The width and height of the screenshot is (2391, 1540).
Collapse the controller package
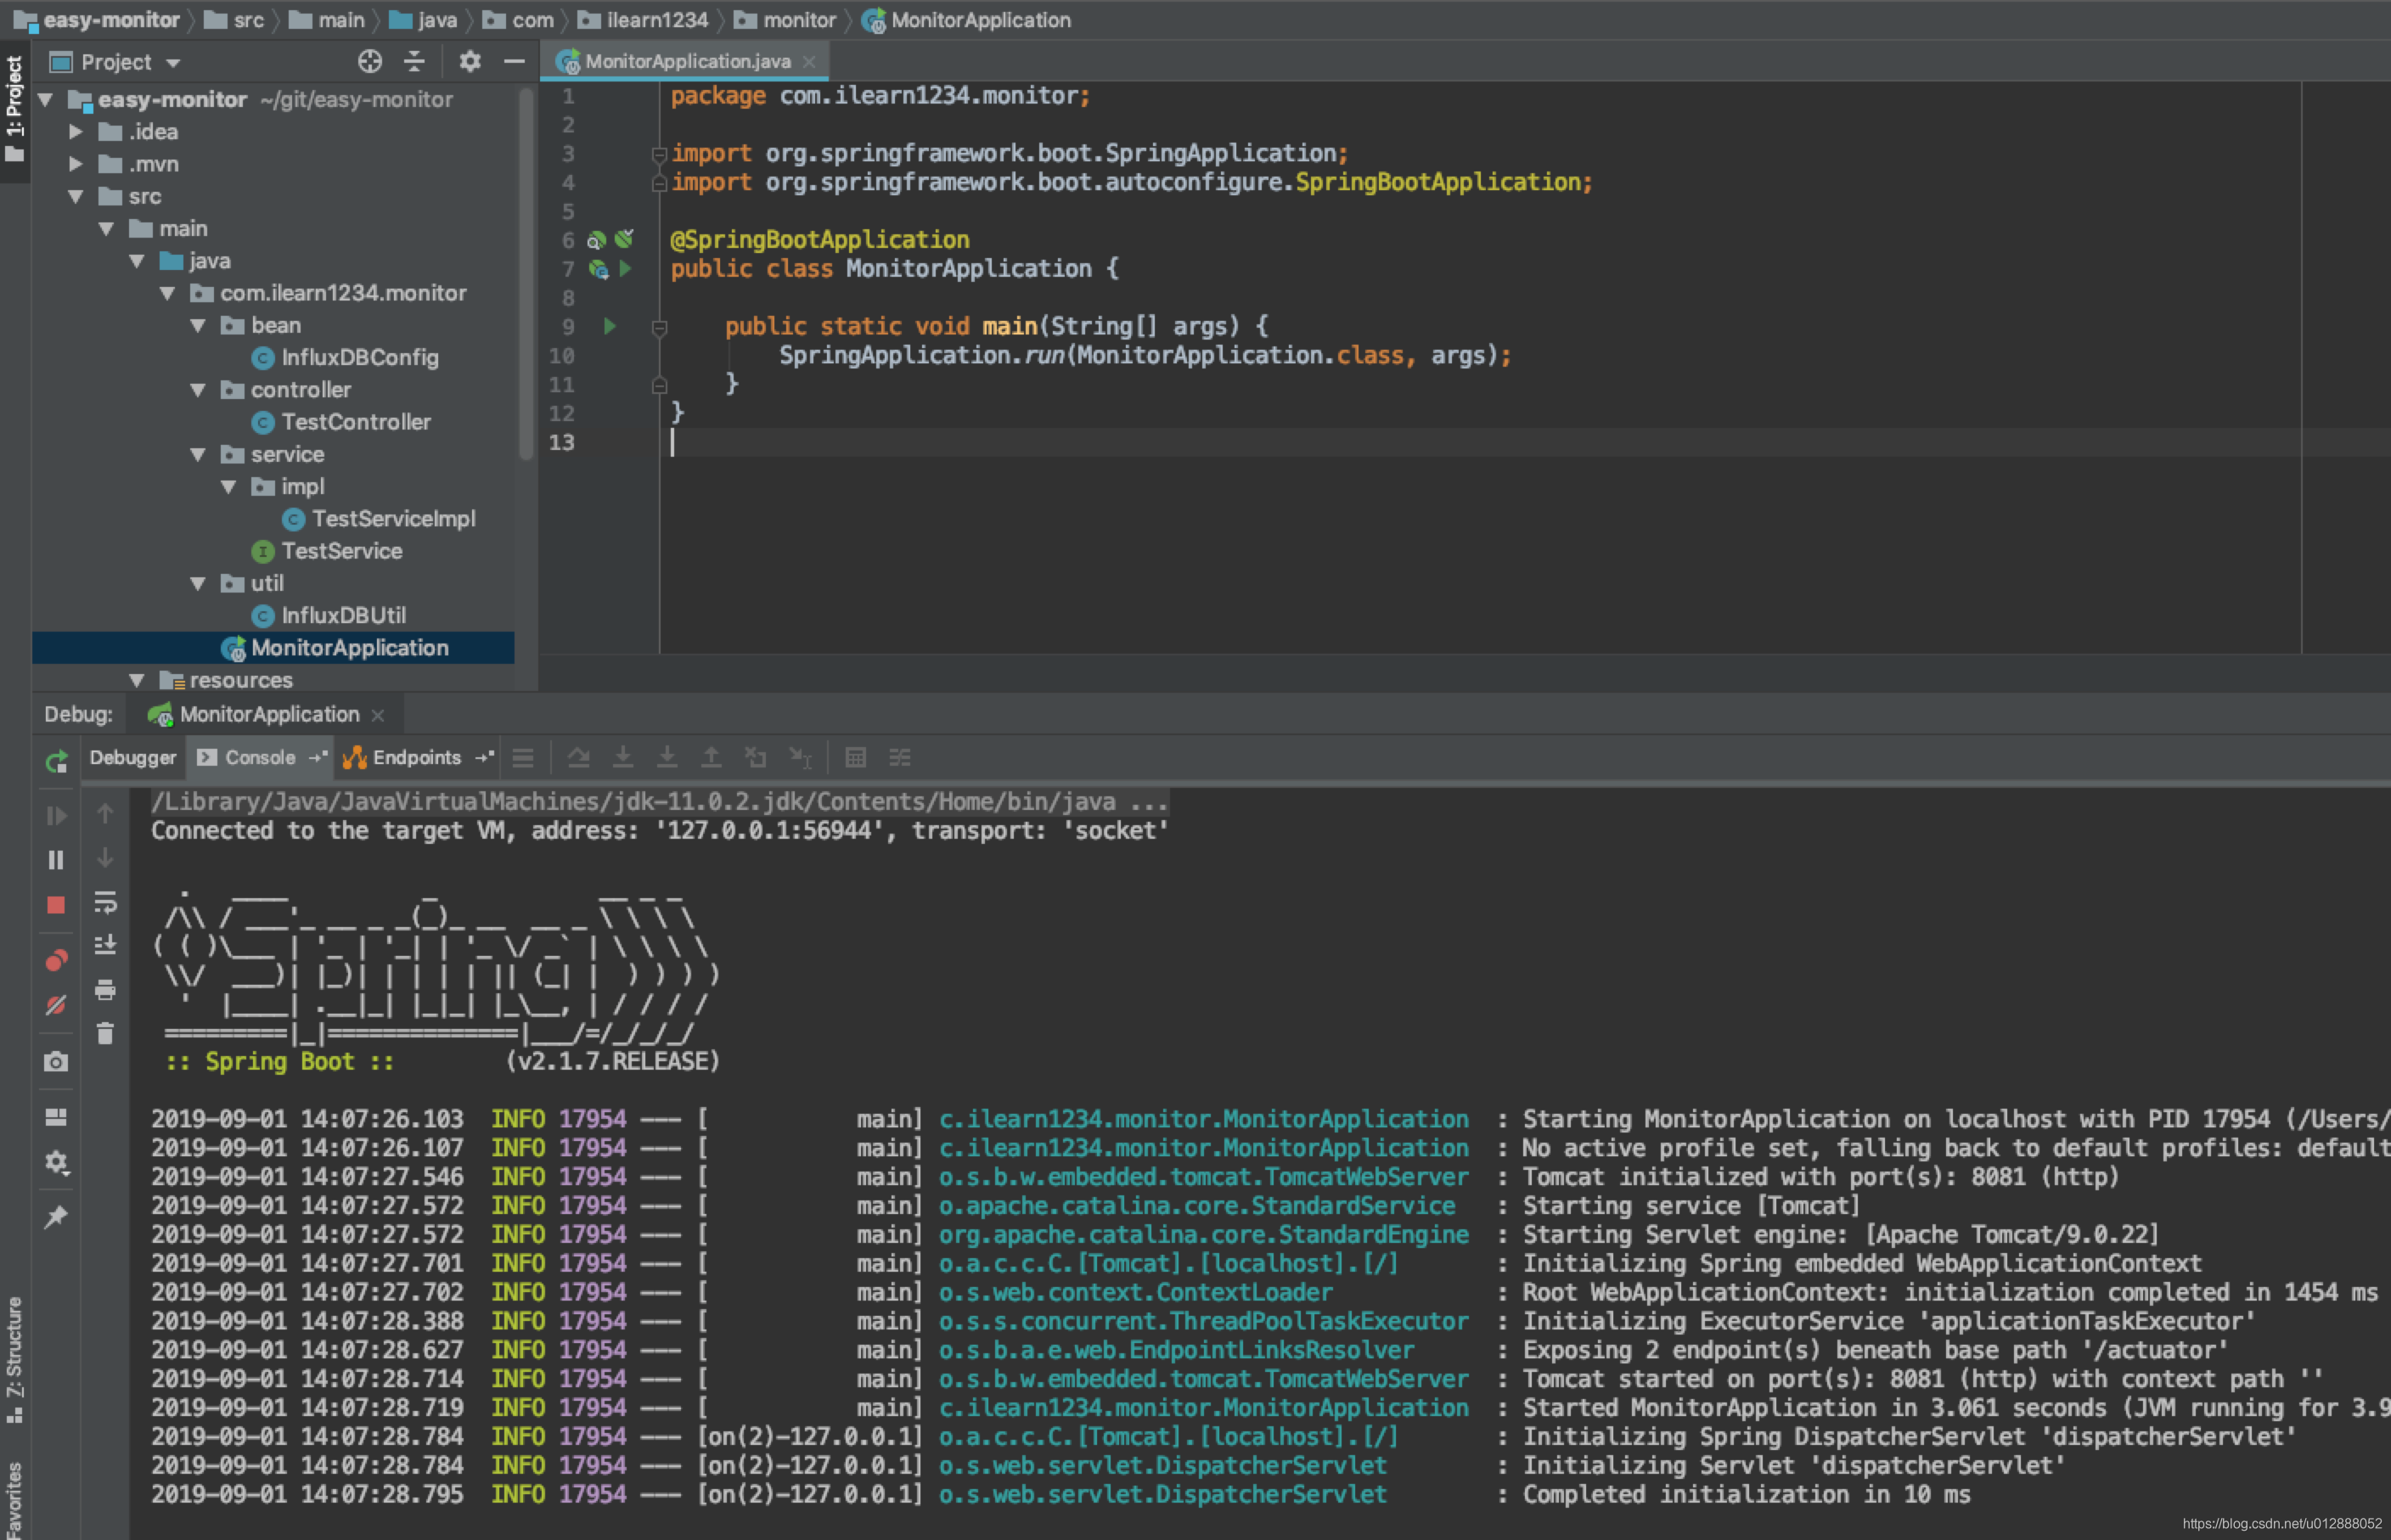198,390
